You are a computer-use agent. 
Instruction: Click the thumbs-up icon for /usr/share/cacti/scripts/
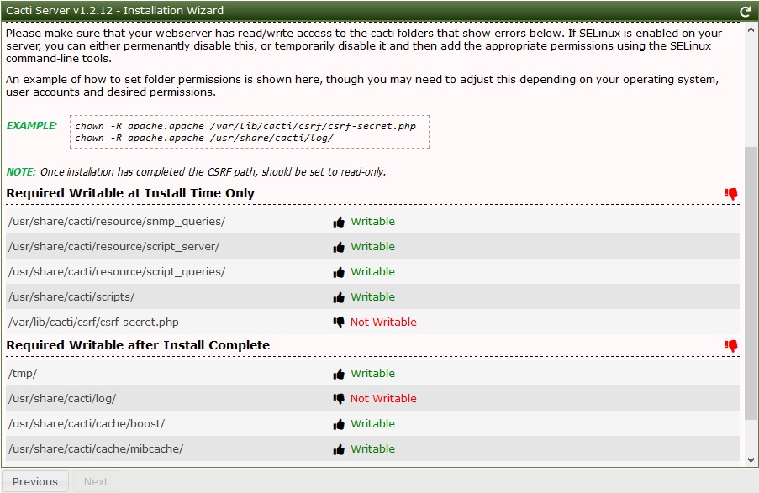[x=339, y=297]
